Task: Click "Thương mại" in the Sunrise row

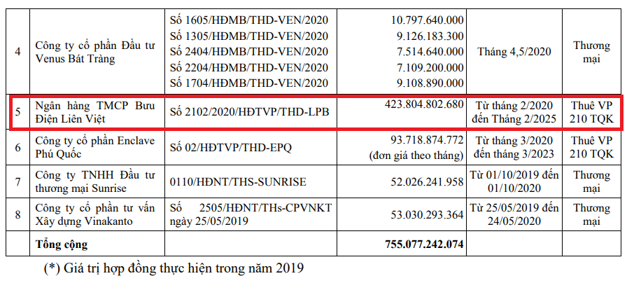Action: 592,181
